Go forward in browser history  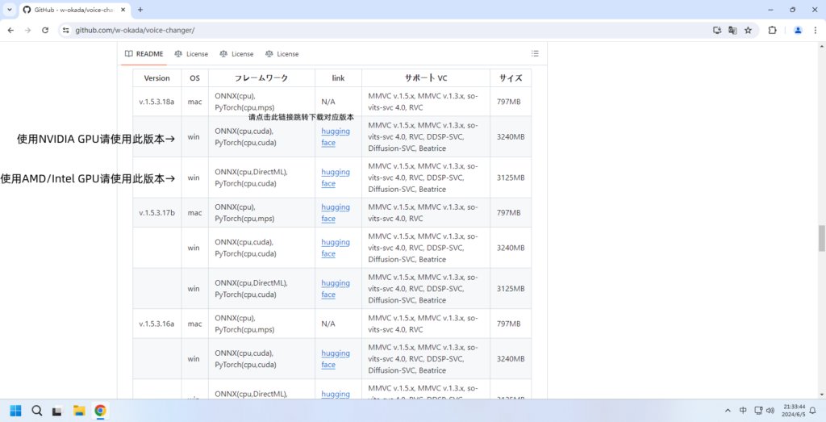[x=28, y=31]
